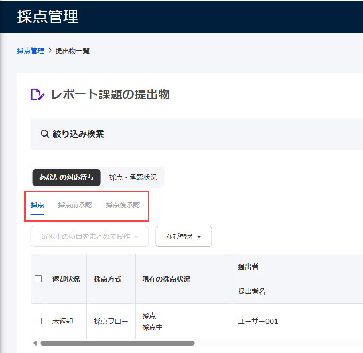Open 選択中の項目をまとめて操作 dropdown
This screenshot has height=353, width=363.
click(90, 236)
